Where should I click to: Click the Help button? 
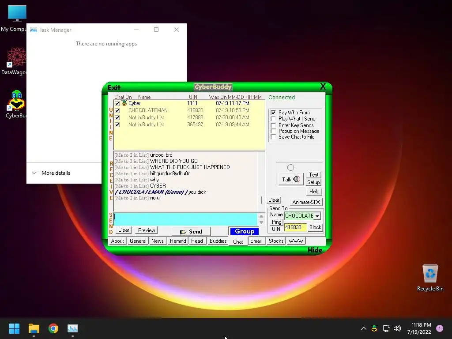coord(314,192)
